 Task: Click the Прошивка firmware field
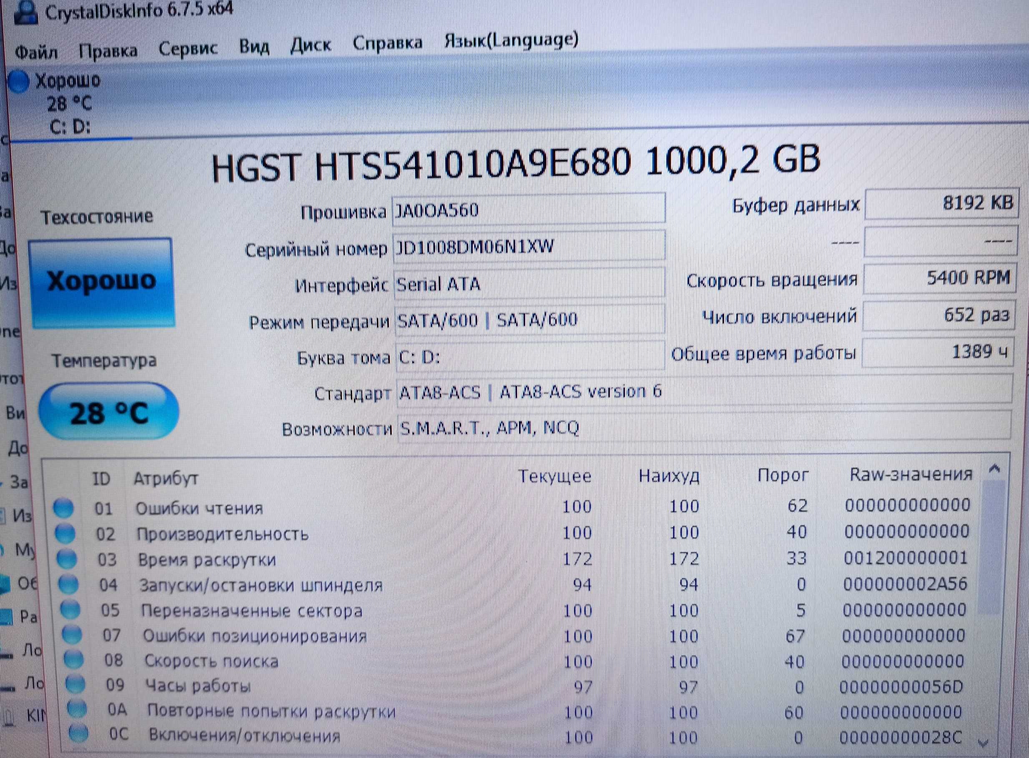529,209
